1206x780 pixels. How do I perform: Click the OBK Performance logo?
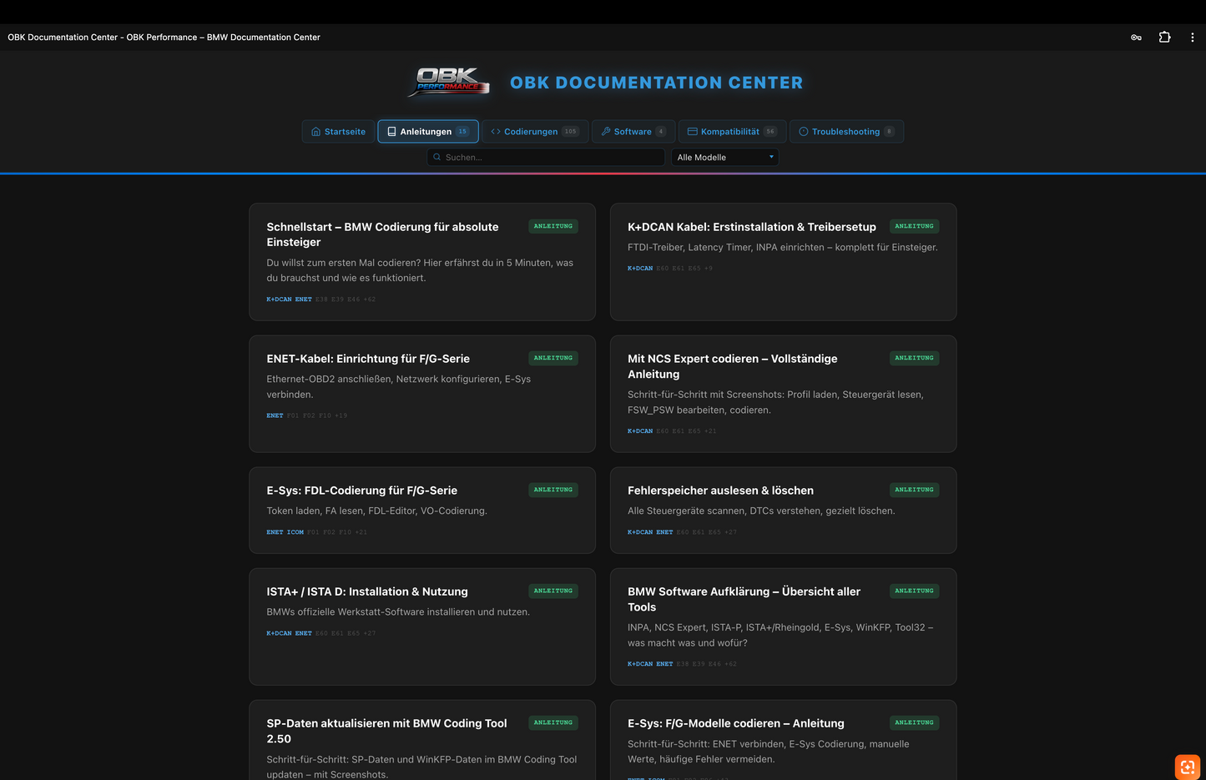(x=449, y=82)
